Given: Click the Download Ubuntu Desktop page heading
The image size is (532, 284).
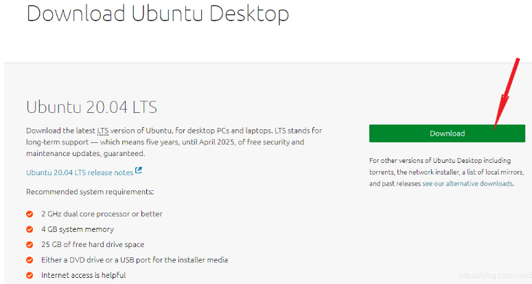Looking at the screenshot, I should tap(157, 15).
